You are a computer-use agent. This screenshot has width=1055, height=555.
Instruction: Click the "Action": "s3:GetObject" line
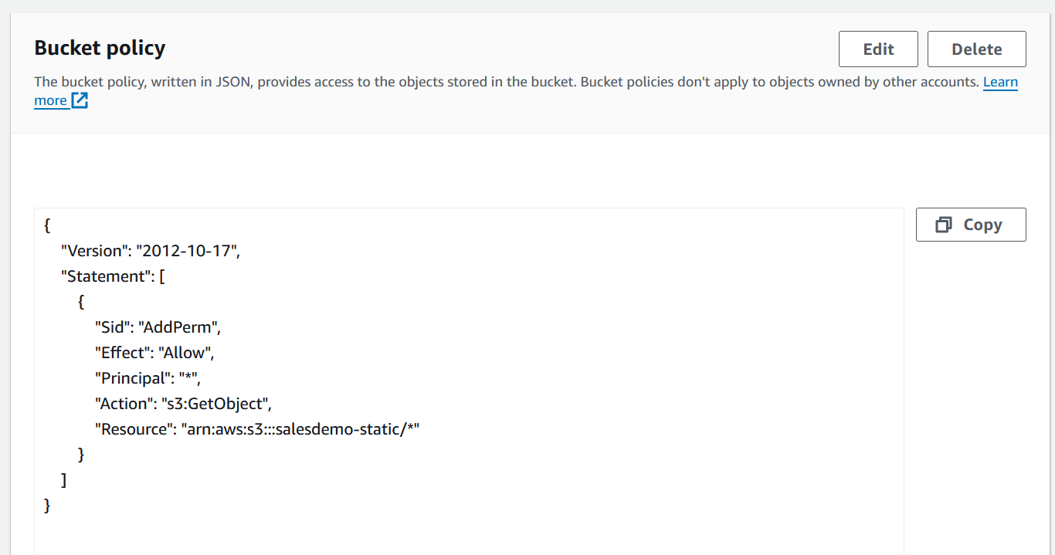tap(183, 404)
